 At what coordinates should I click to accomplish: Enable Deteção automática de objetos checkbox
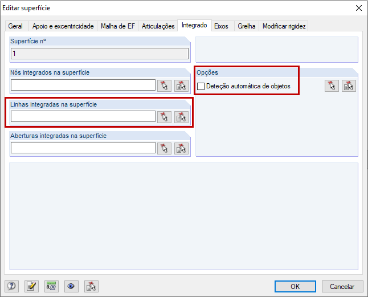[201, 87]
